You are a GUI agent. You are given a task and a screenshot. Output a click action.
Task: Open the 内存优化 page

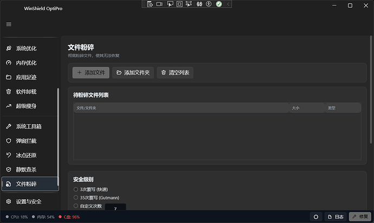30,63
